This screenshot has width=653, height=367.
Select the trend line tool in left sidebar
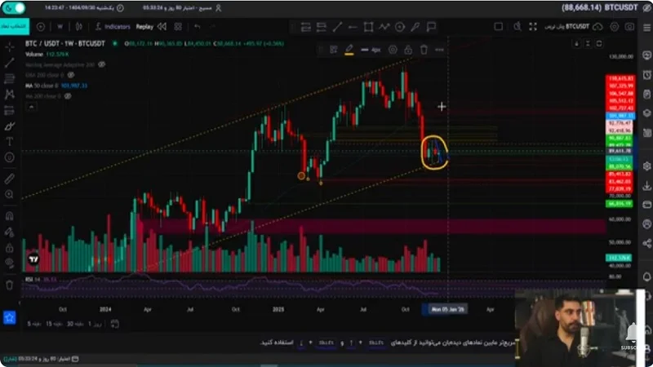(9, 63)
